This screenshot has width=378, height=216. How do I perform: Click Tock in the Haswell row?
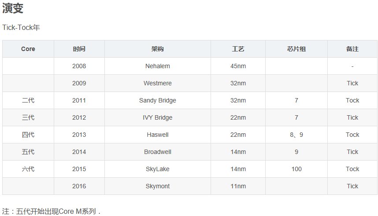coord(352,135)
